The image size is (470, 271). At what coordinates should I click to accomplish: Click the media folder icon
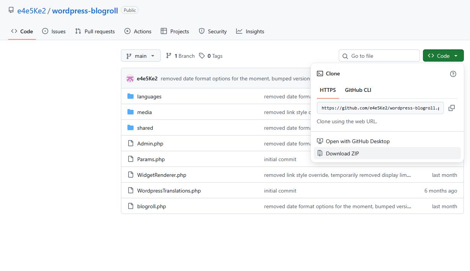(x=131, y=112)
